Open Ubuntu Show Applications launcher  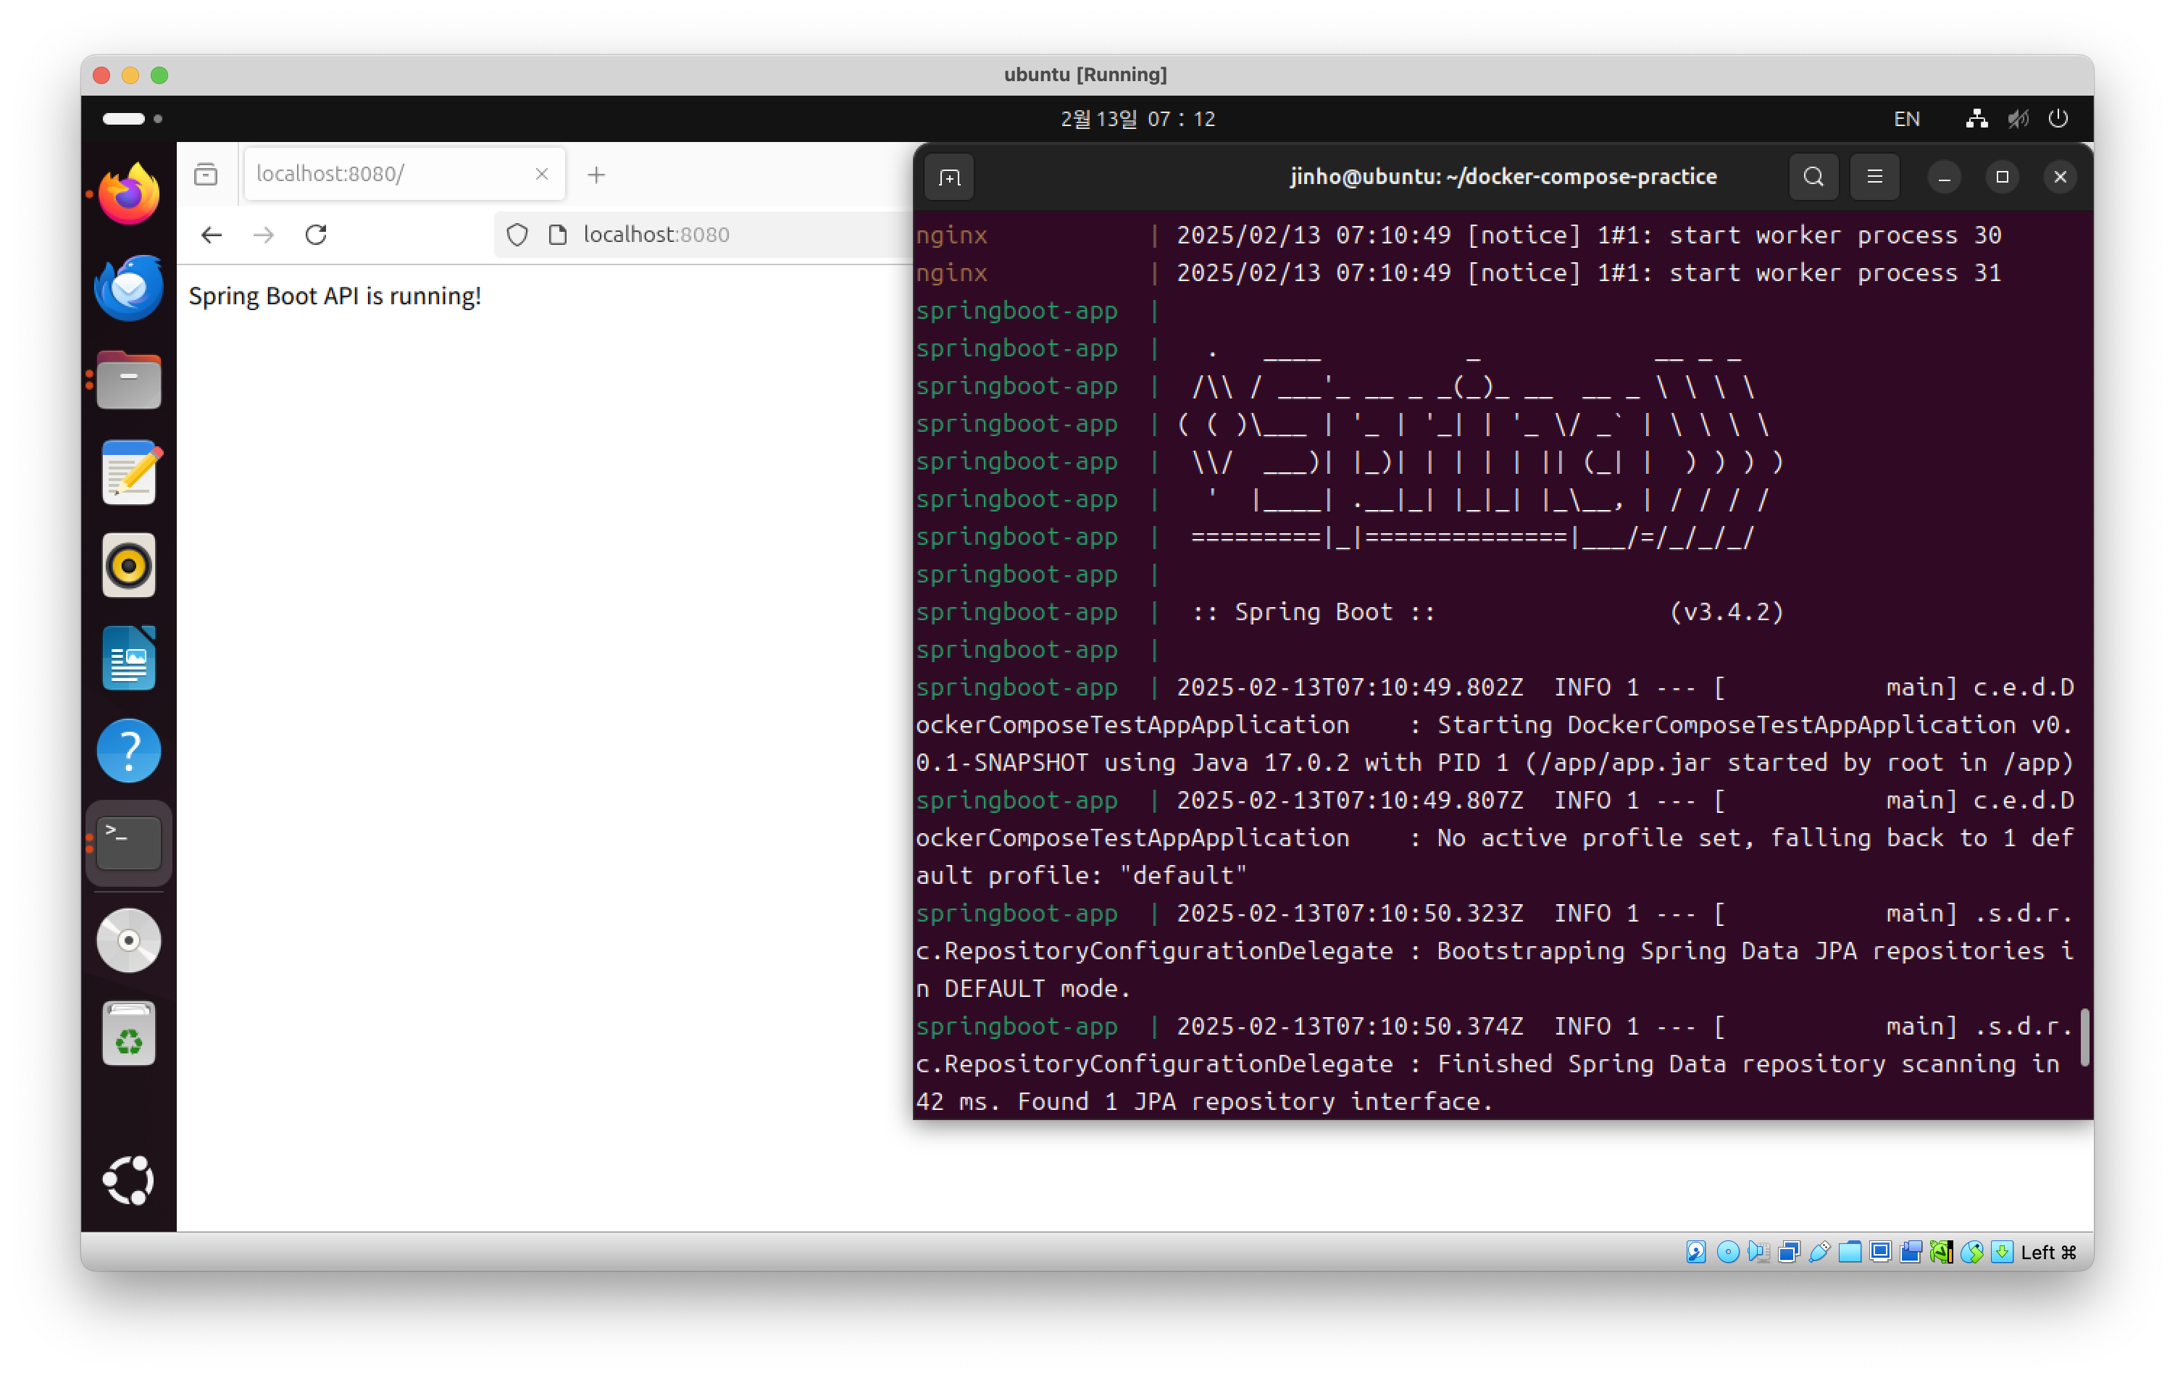click(129, 1180)
